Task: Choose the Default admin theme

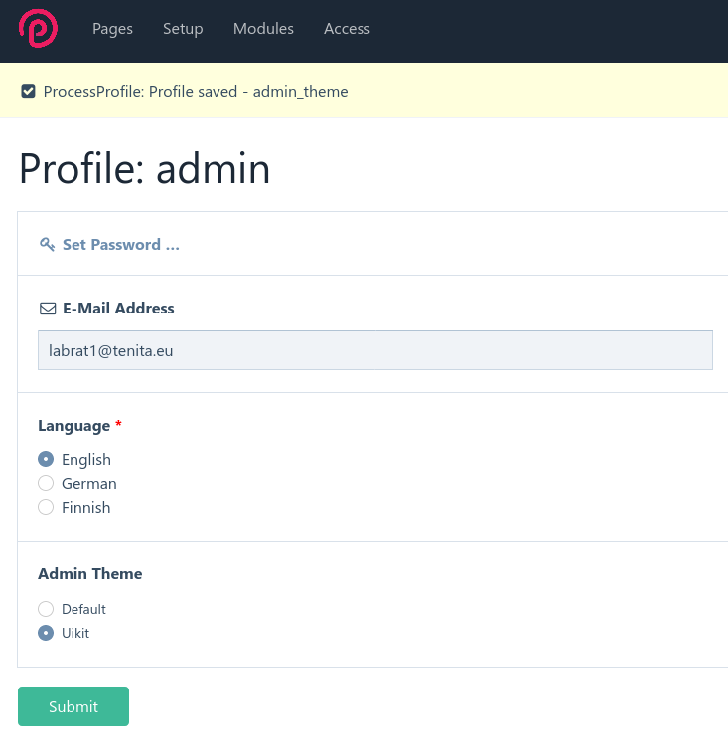Action: (x=46, y=609)
